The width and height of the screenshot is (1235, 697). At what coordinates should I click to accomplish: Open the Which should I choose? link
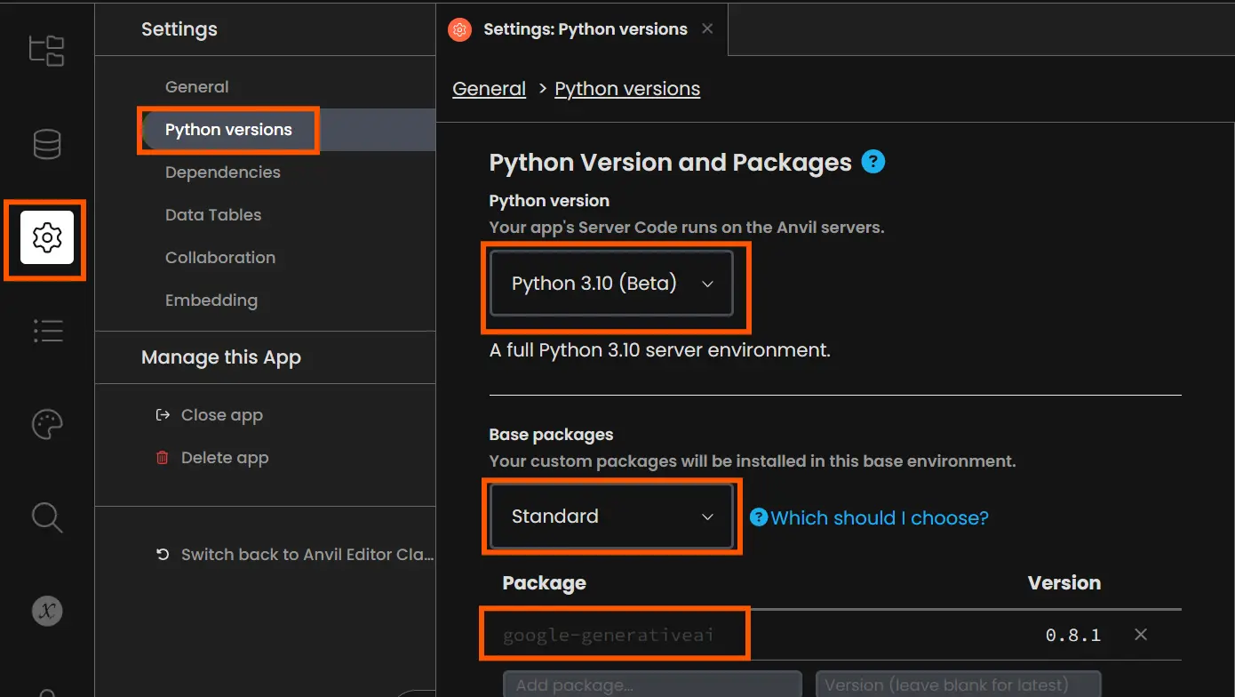pos(880,518)
